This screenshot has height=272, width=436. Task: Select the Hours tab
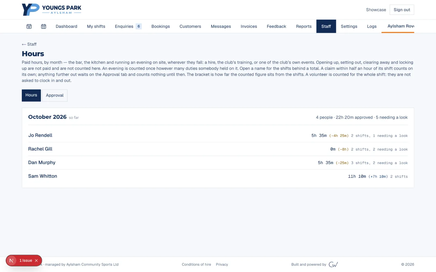pos(31,95)
